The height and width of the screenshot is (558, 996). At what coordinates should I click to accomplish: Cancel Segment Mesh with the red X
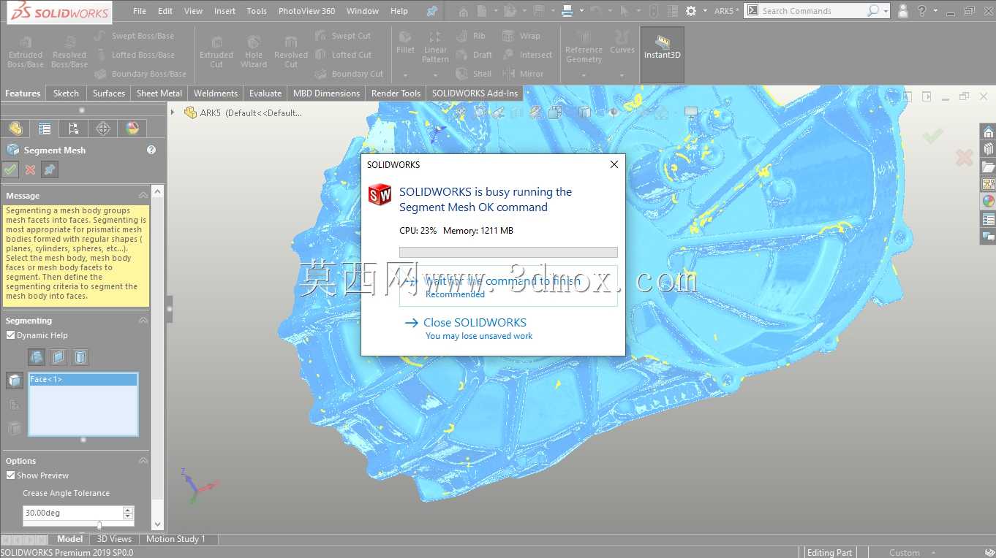coord(30,169)
